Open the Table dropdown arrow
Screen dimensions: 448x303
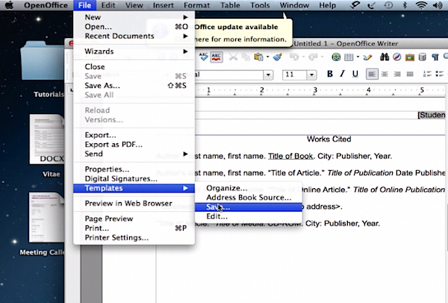[x=358, y=57]
